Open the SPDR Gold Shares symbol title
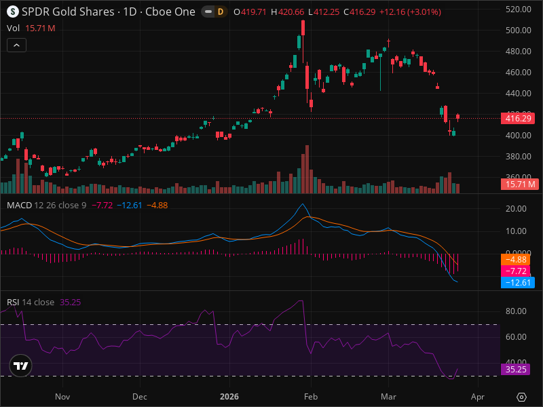The width and height of the screenshot is (543, 407). tap(109, 12)
